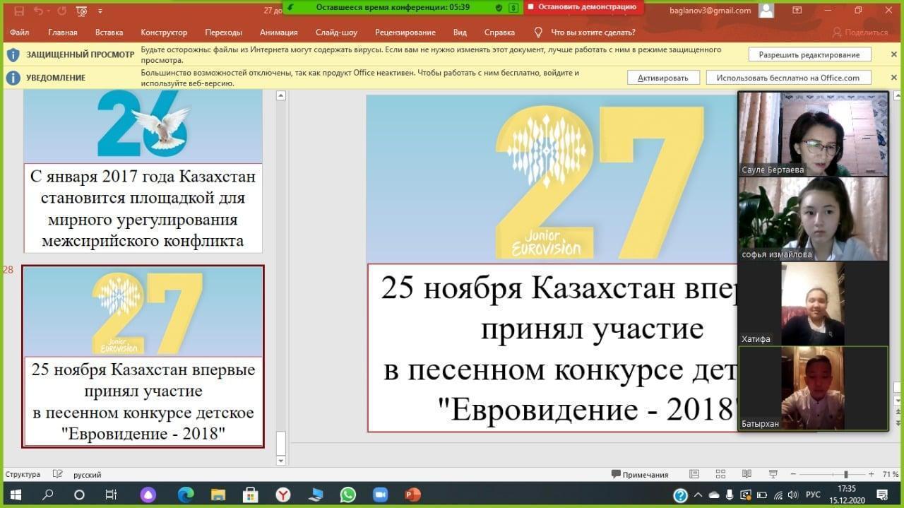Click the notification info icon

click(13, 78)
